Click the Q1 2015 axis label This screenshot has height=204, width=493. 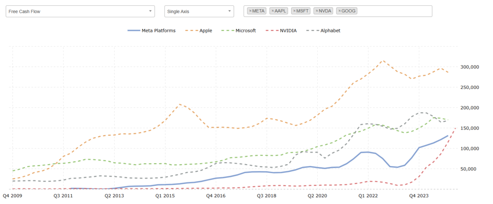[165, 196]
